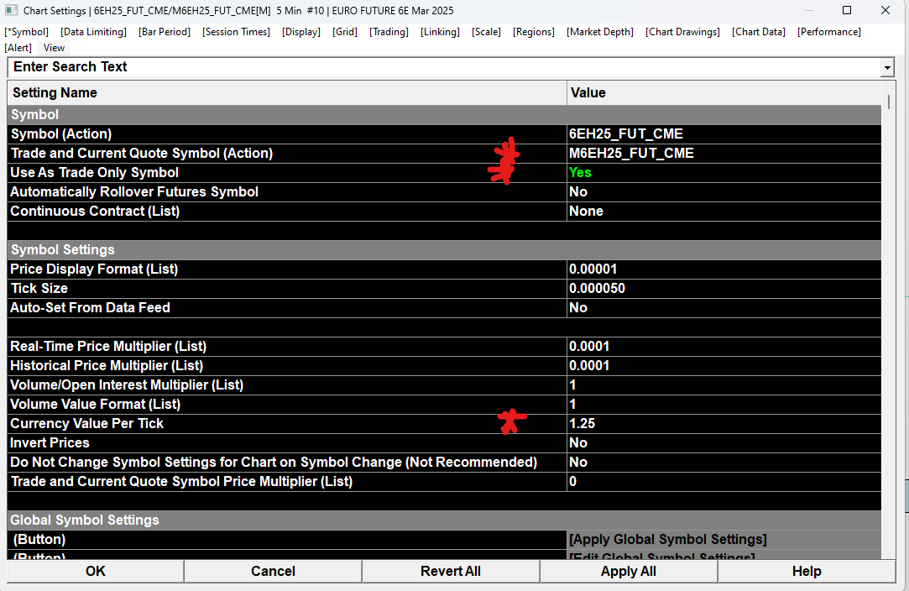Go to the [Scale] tab
This screenshot has width=909, height=591.
pyautogui.click(x=486, y=32)
